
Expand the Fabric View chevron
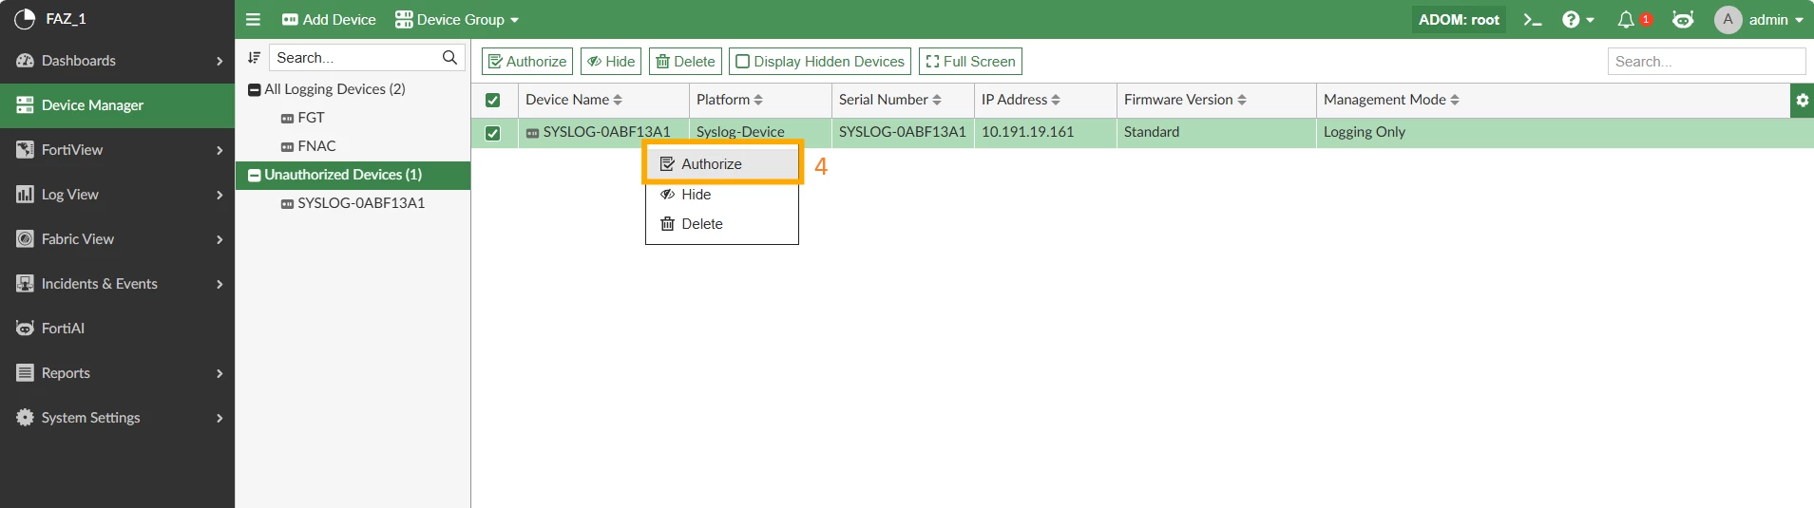tap(220, 239)
